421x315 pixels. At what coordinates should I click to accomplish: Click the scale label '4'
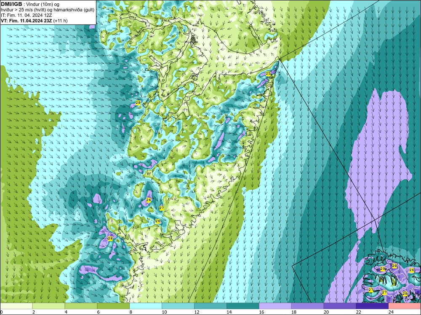[x=66, y=312]
